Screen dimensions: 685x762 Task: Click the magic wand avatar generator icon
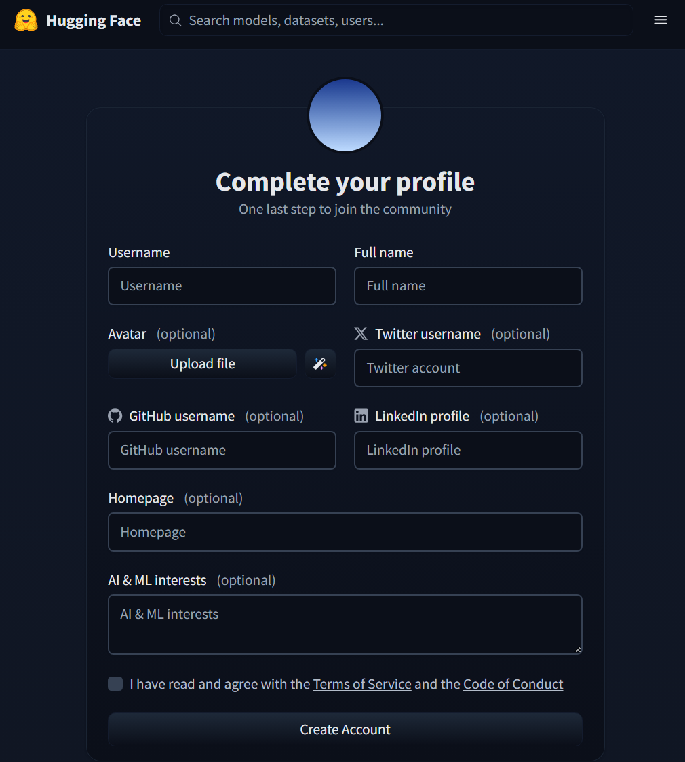point(320,364)
